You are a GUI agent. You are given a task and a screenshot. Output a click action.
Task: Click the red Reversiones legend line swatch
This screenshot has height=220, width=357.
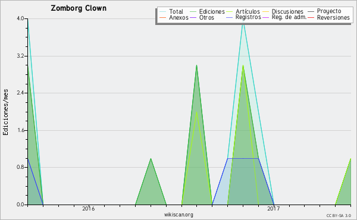[x=311, y=17]
